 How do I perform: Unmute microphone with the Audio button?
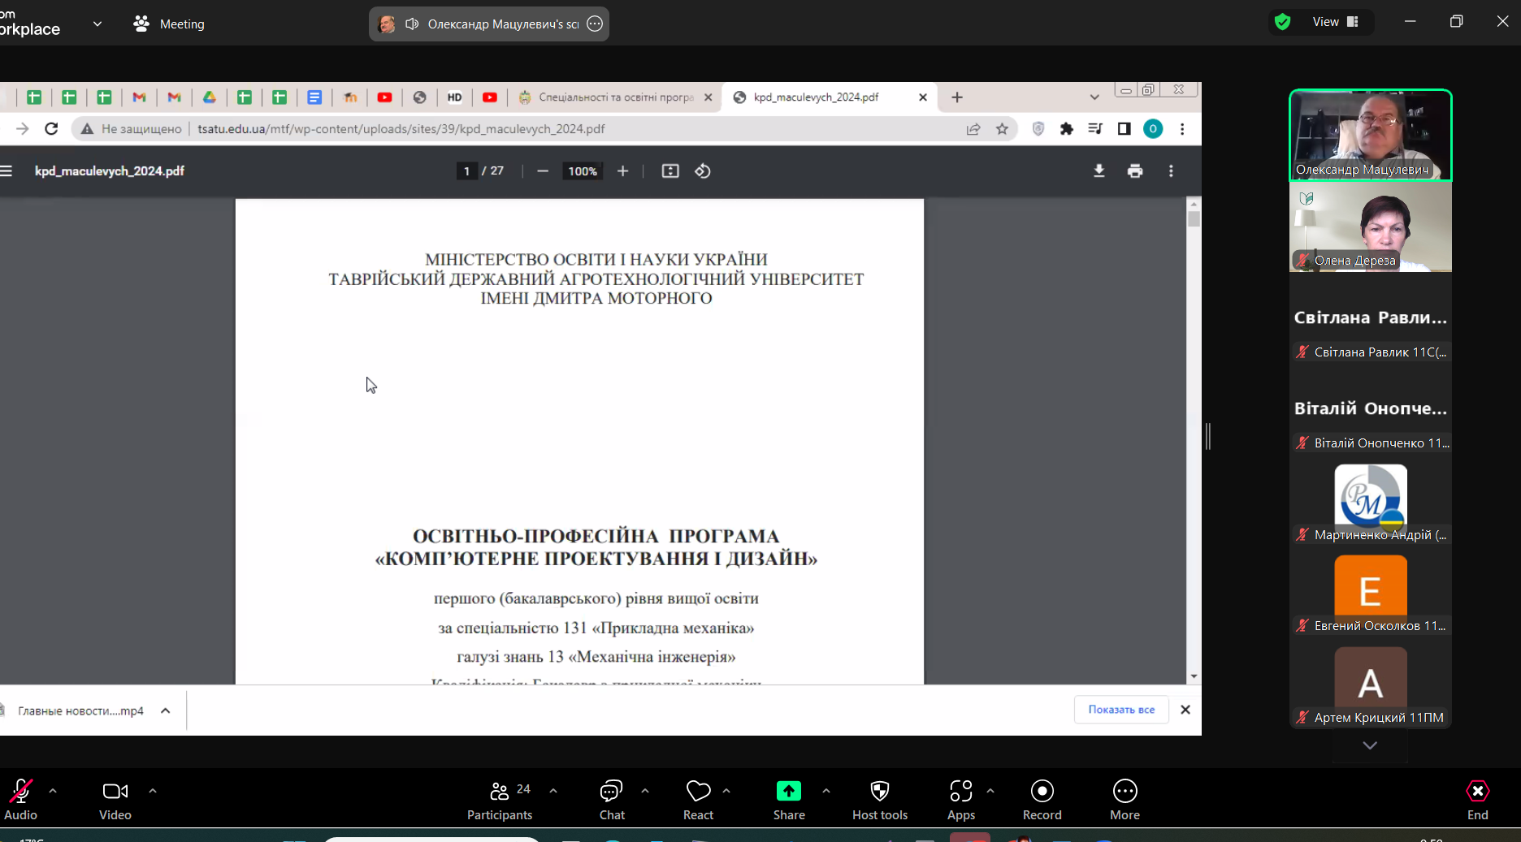click(x=20, y=800)
